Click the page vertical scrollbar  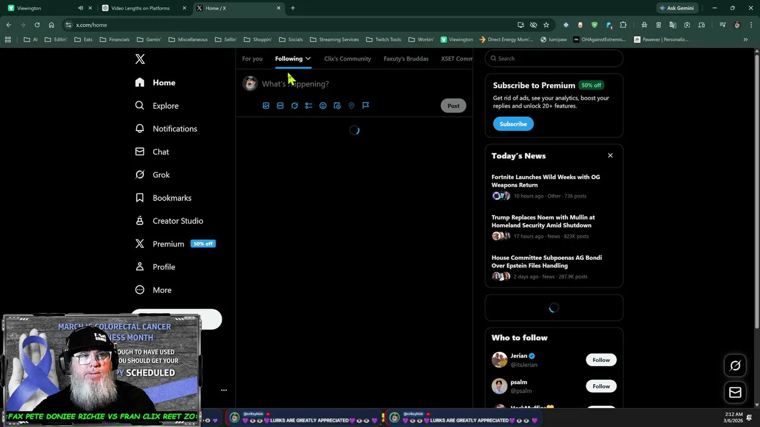(756, 193)
